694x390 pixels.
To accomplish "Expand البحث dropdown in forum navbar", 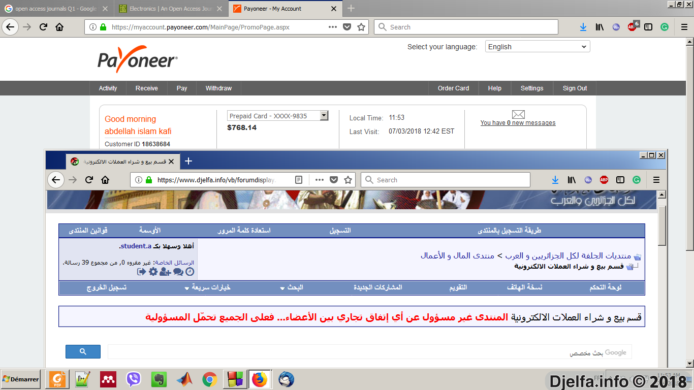I will [x=292, y=287].
